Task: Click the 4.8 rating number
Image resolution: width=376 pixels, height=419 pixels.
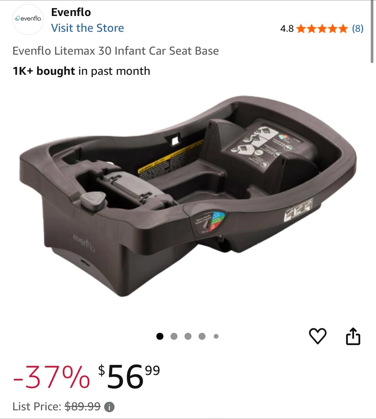Action: click(287, 29)
